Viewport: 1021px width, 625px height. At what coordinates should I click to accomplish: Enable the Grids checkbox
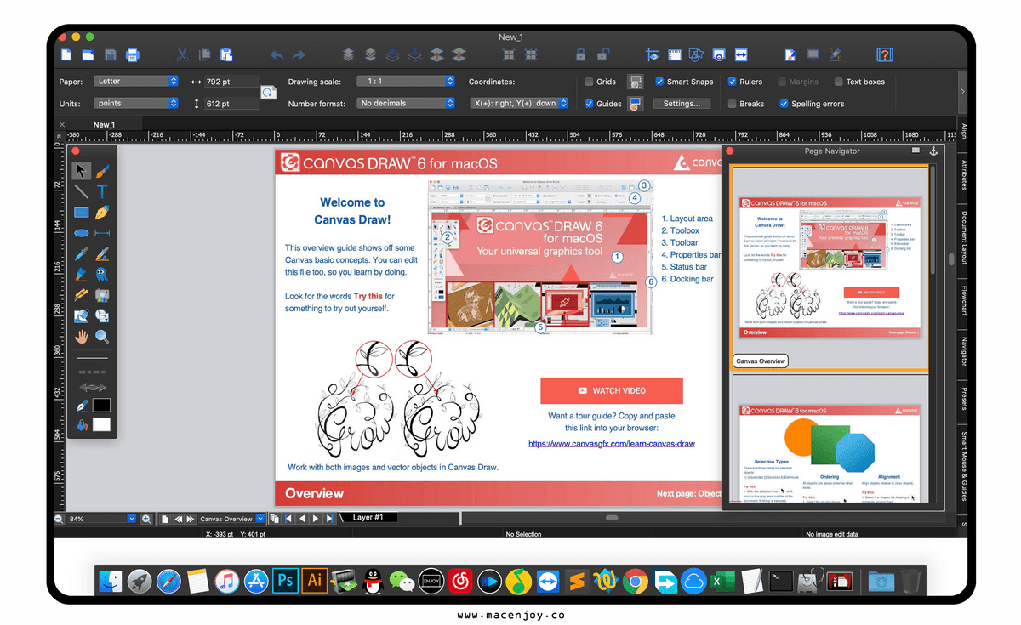(x=590, y=82)
